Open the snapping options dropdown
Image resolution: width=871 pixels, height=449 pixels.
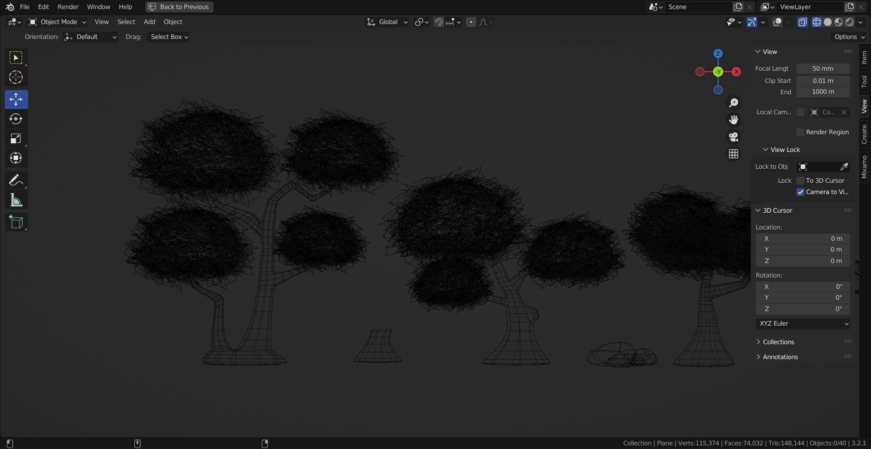454,22
